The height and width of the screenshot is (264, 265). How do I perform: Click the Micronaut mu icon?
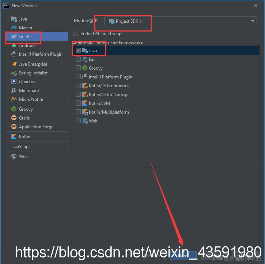(14, 90)
